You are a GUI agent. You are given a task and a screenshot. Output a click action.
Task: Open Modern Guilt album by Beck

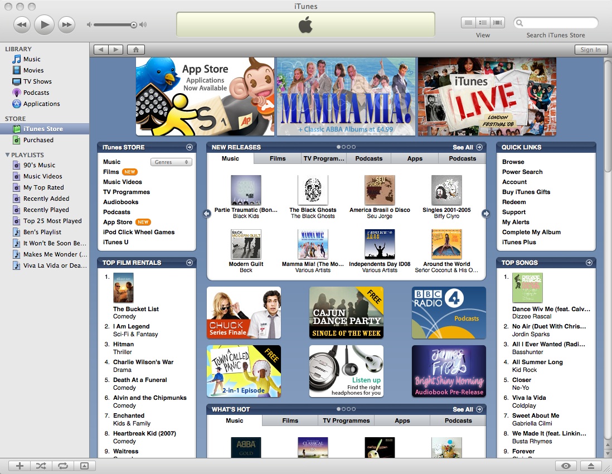click(246, 244)
